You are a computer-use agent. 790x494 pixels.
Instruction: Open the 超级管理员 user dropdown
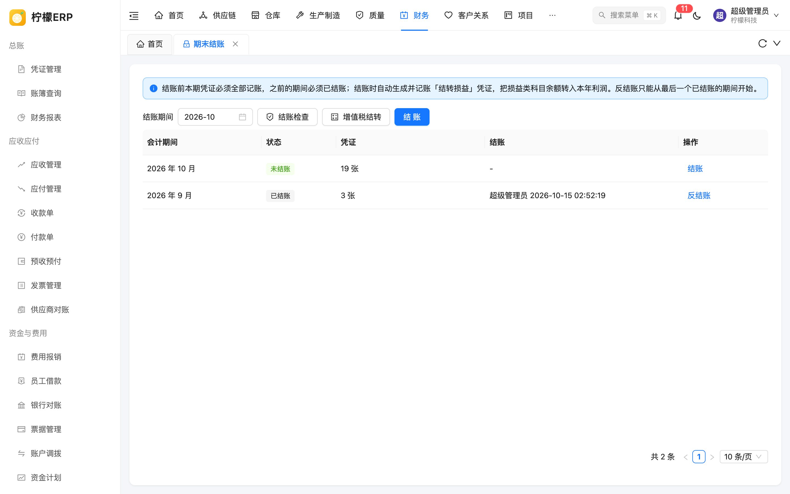tap(746, 15)
